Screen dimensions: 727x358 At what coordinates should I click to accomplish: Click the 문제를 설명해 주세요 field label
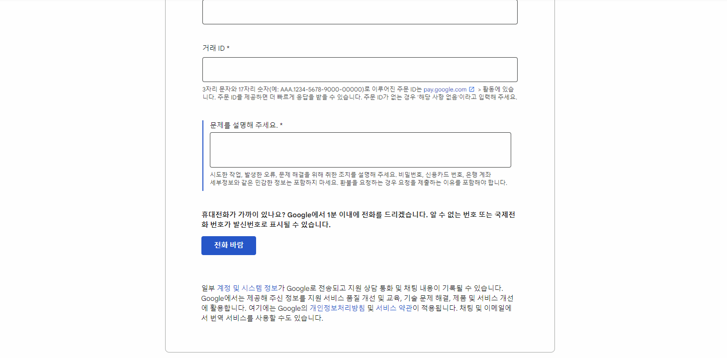click(x=245, y=124)
